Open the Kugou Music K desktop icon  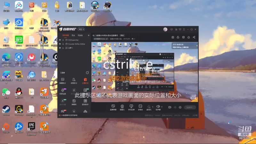pos(19,59)
